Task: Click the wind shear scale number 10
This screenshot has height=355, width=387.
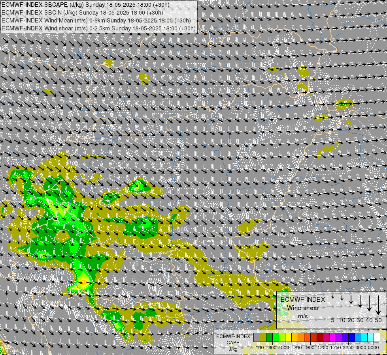Action: coord(342,320)
